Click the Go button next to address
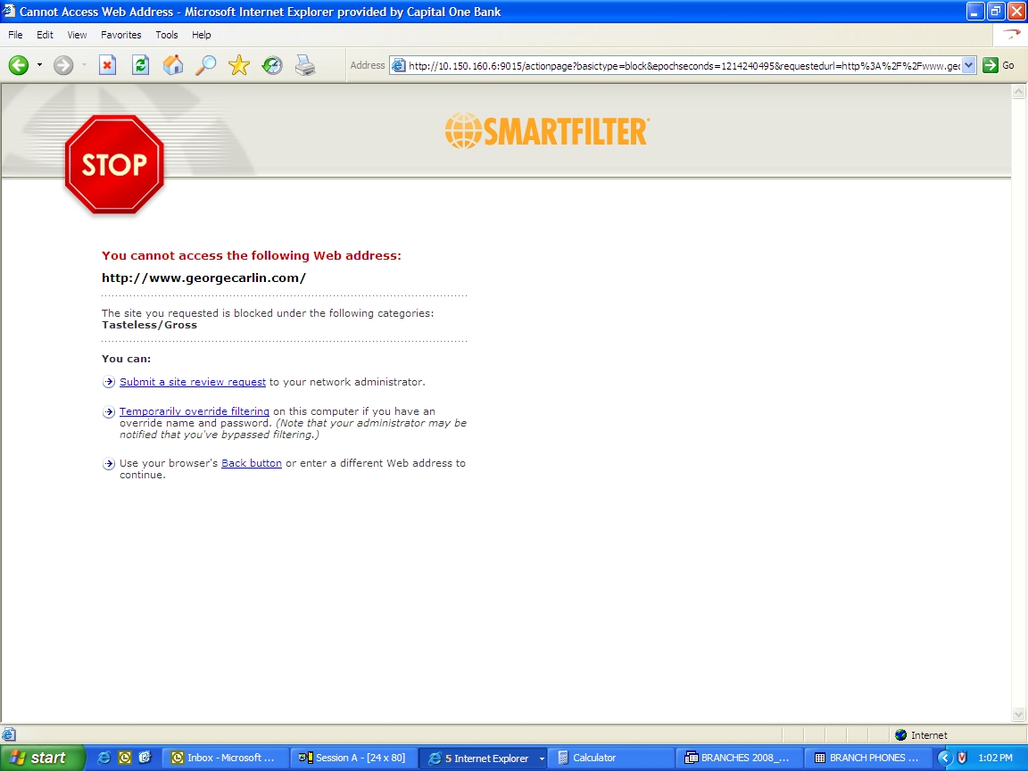Screen dimensions: 1028x771 pyautogui.click(x=999, y=65)
